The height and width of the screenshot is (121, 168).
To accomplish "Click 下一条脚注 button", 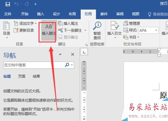I will [x=70, y=30].
